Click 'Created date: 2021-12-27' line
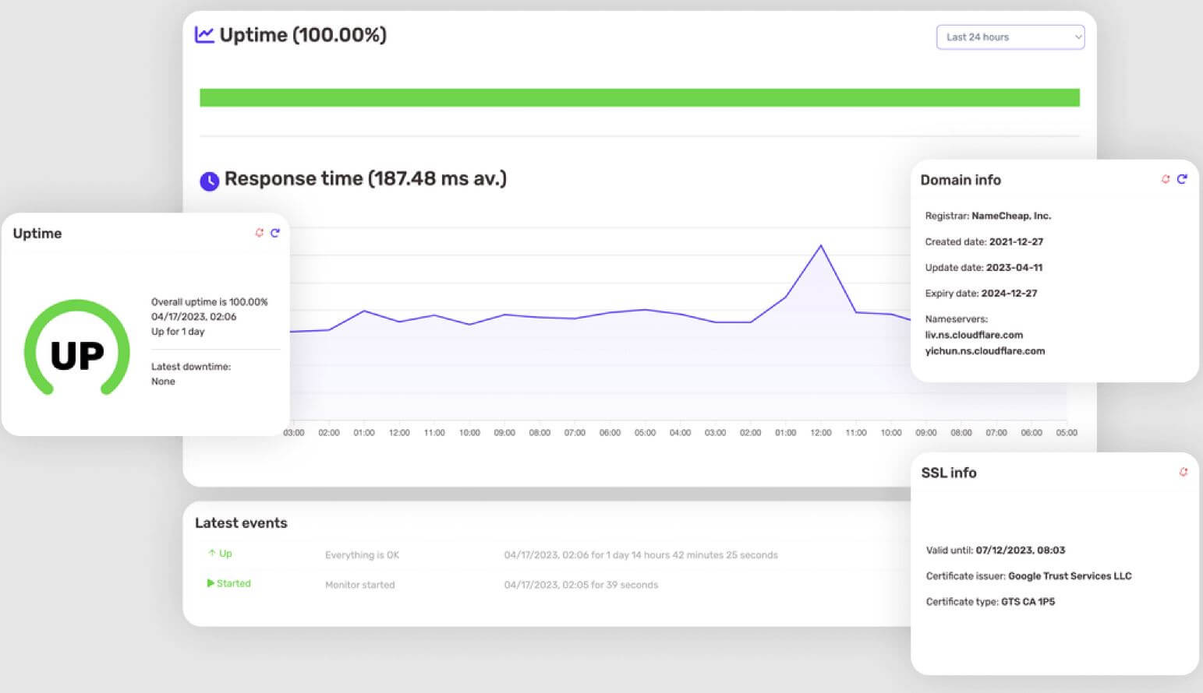The width and height of the screenshot is (1203, 693). click(984, 241)
